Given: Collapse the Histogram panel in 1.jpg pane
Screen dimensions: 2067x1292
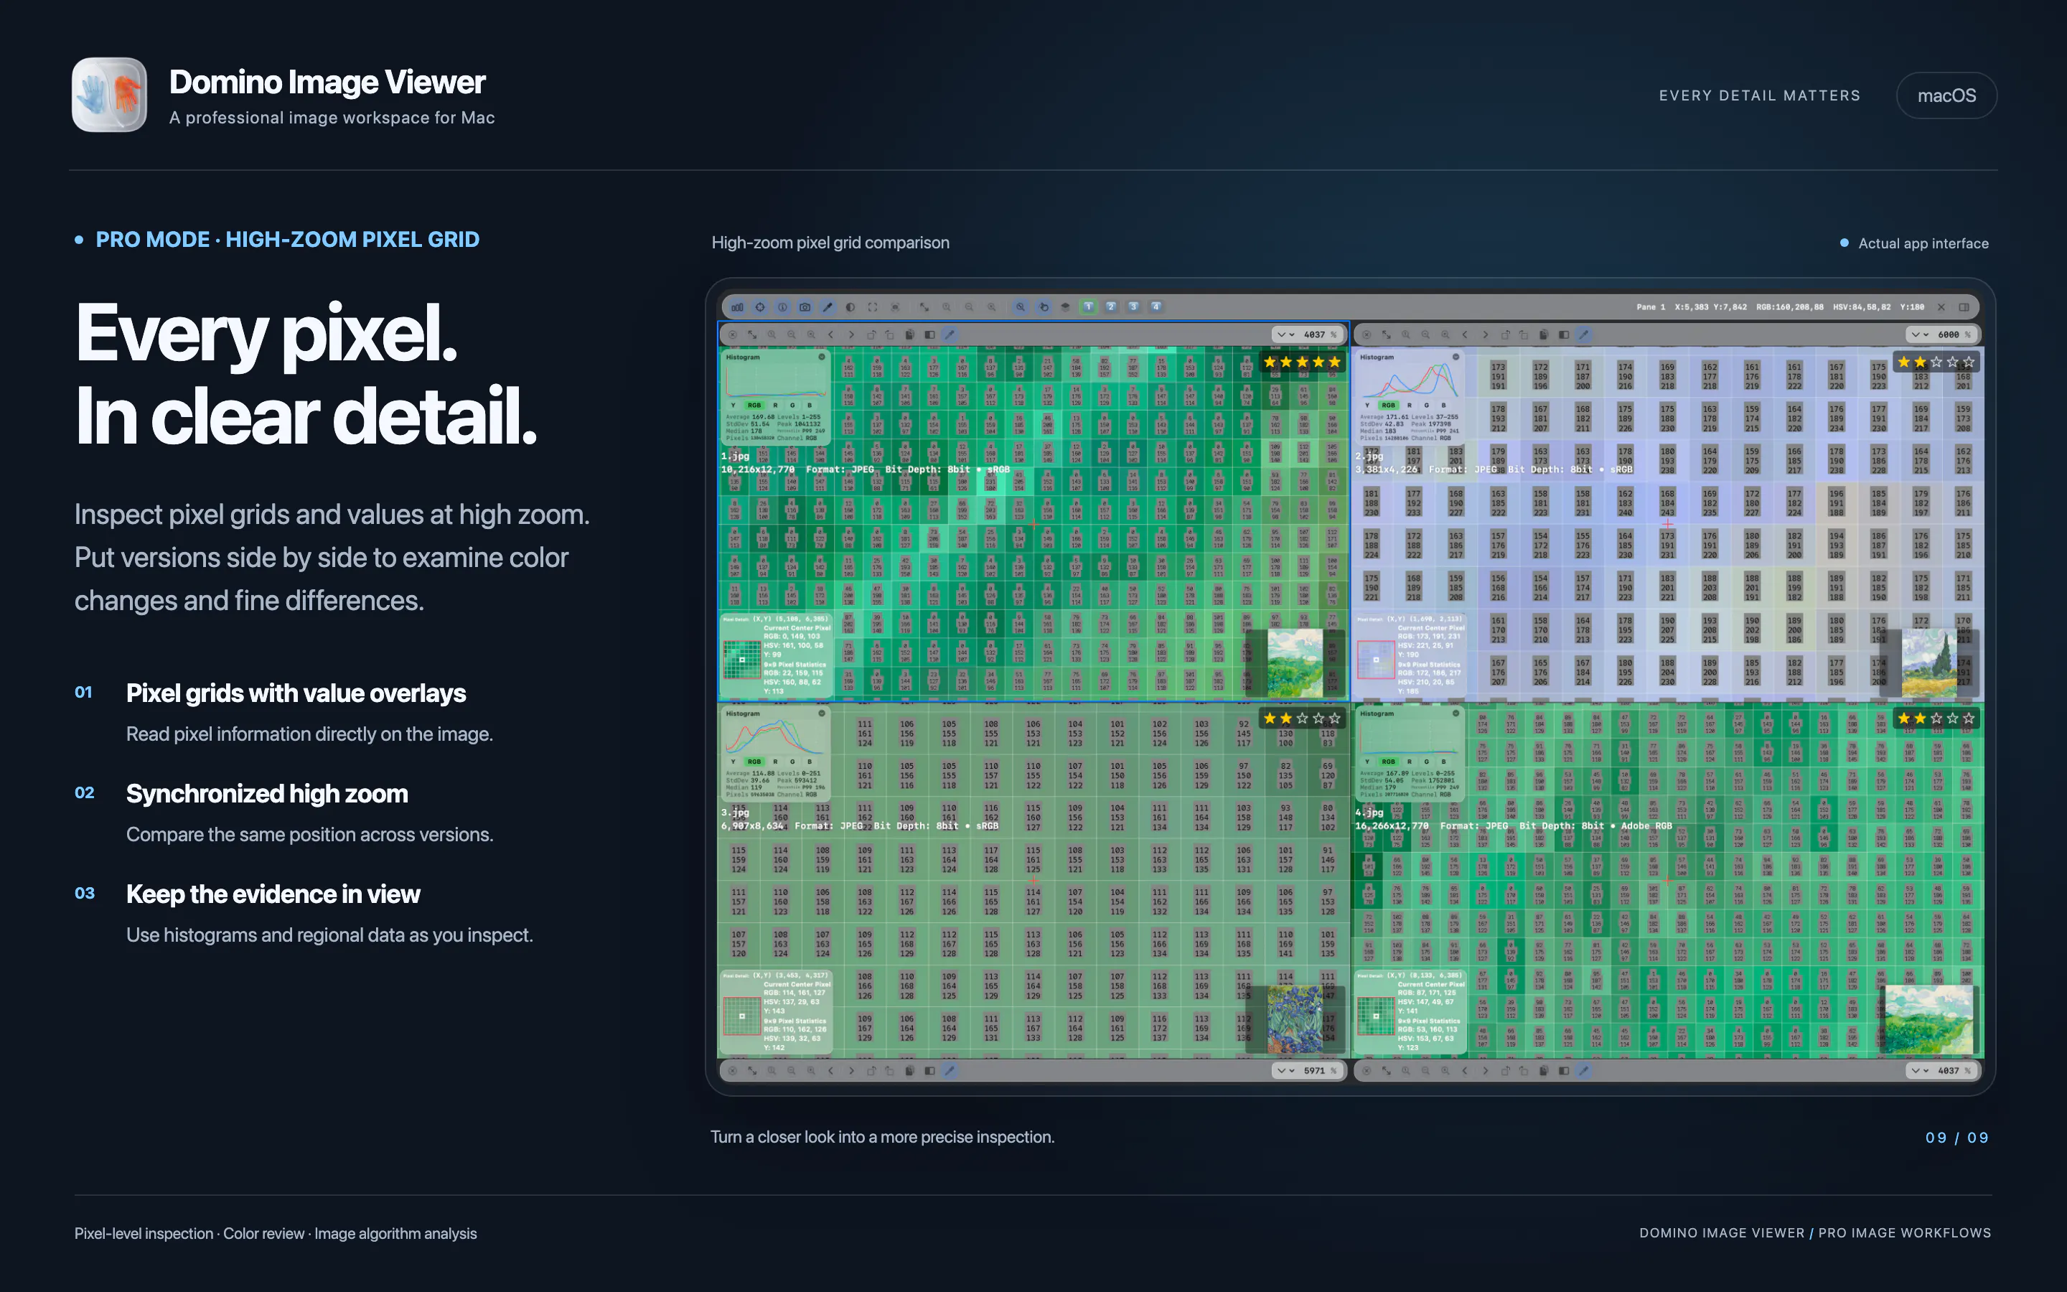Looking at the screenshot, I should pos(822,357).
